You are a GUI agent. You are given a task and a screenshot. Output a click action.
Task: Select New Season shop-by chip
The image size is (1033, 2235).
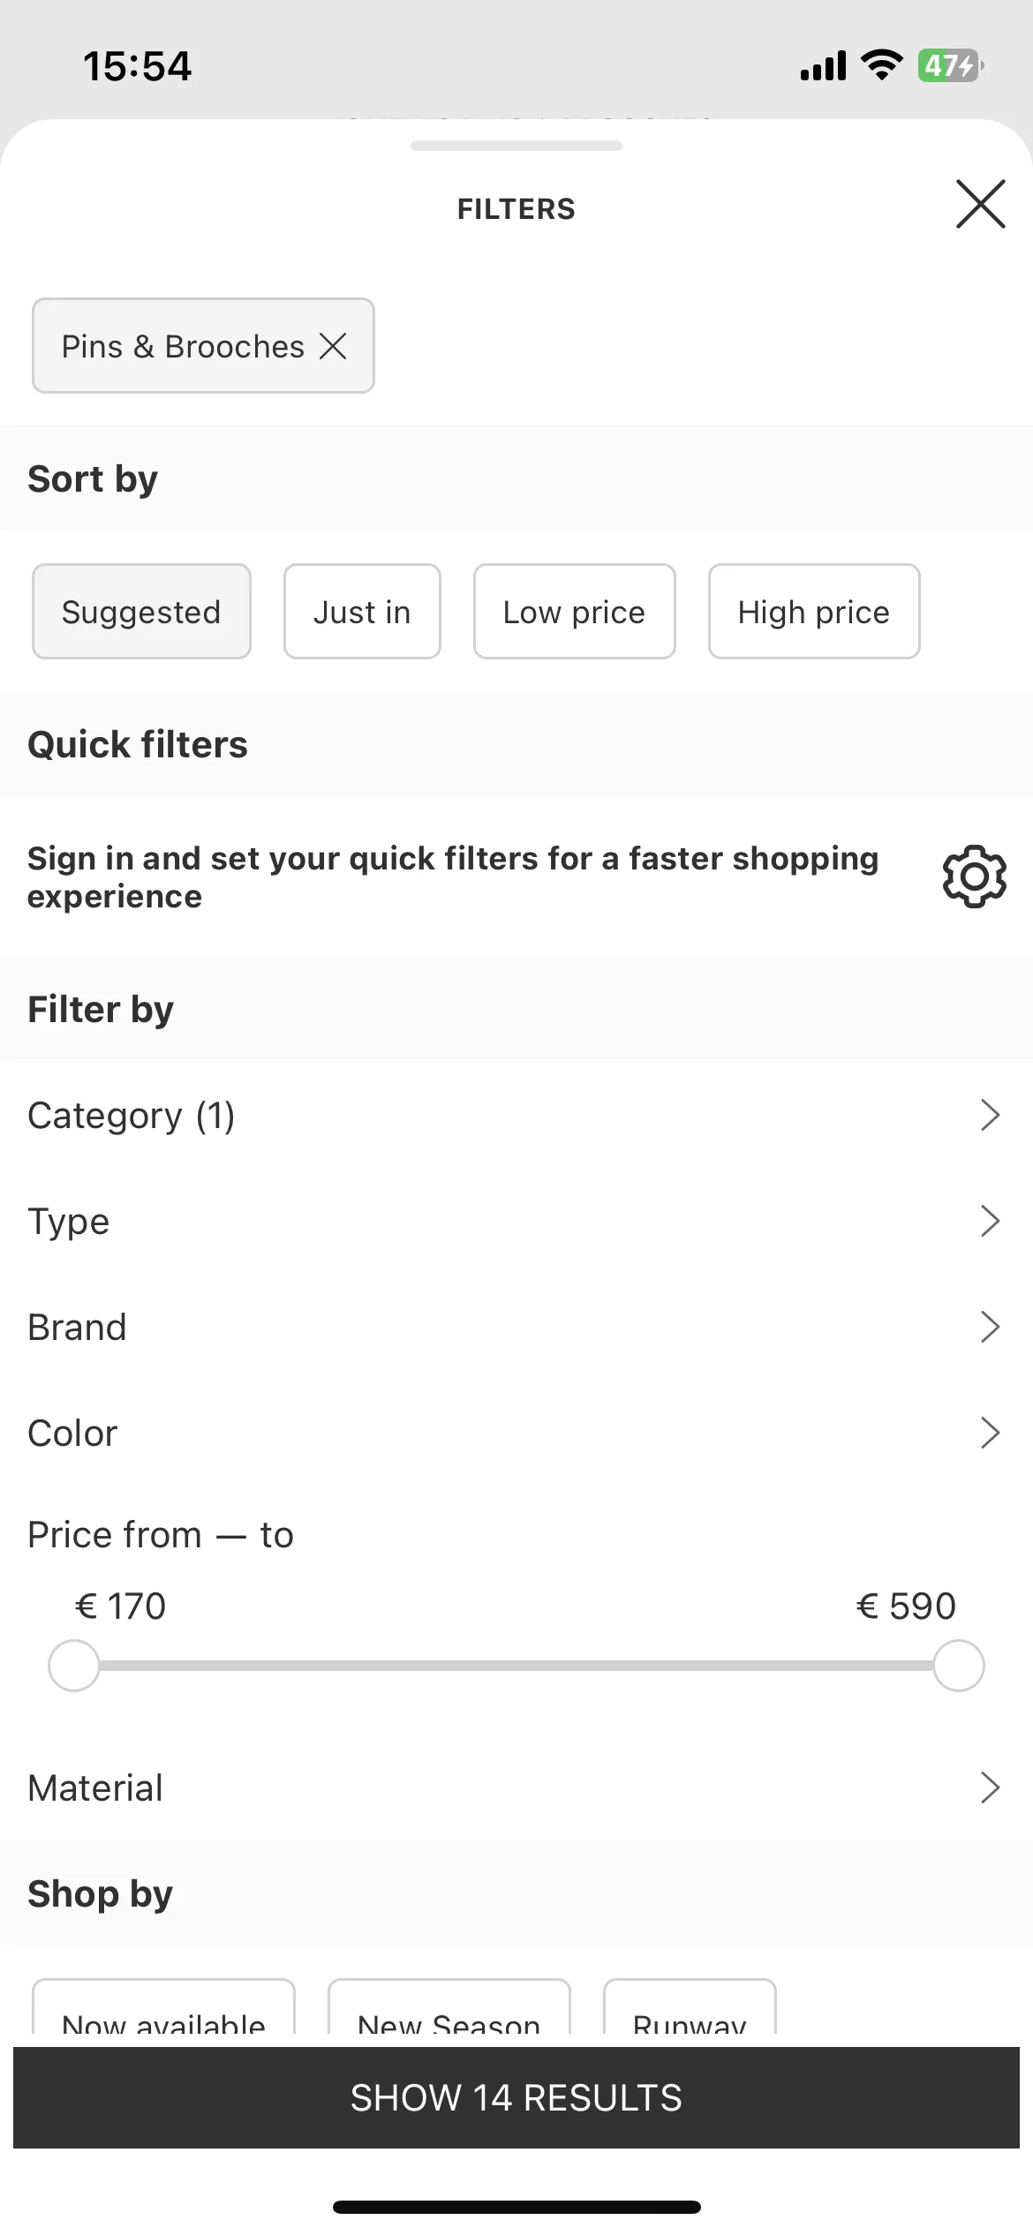449,2008
